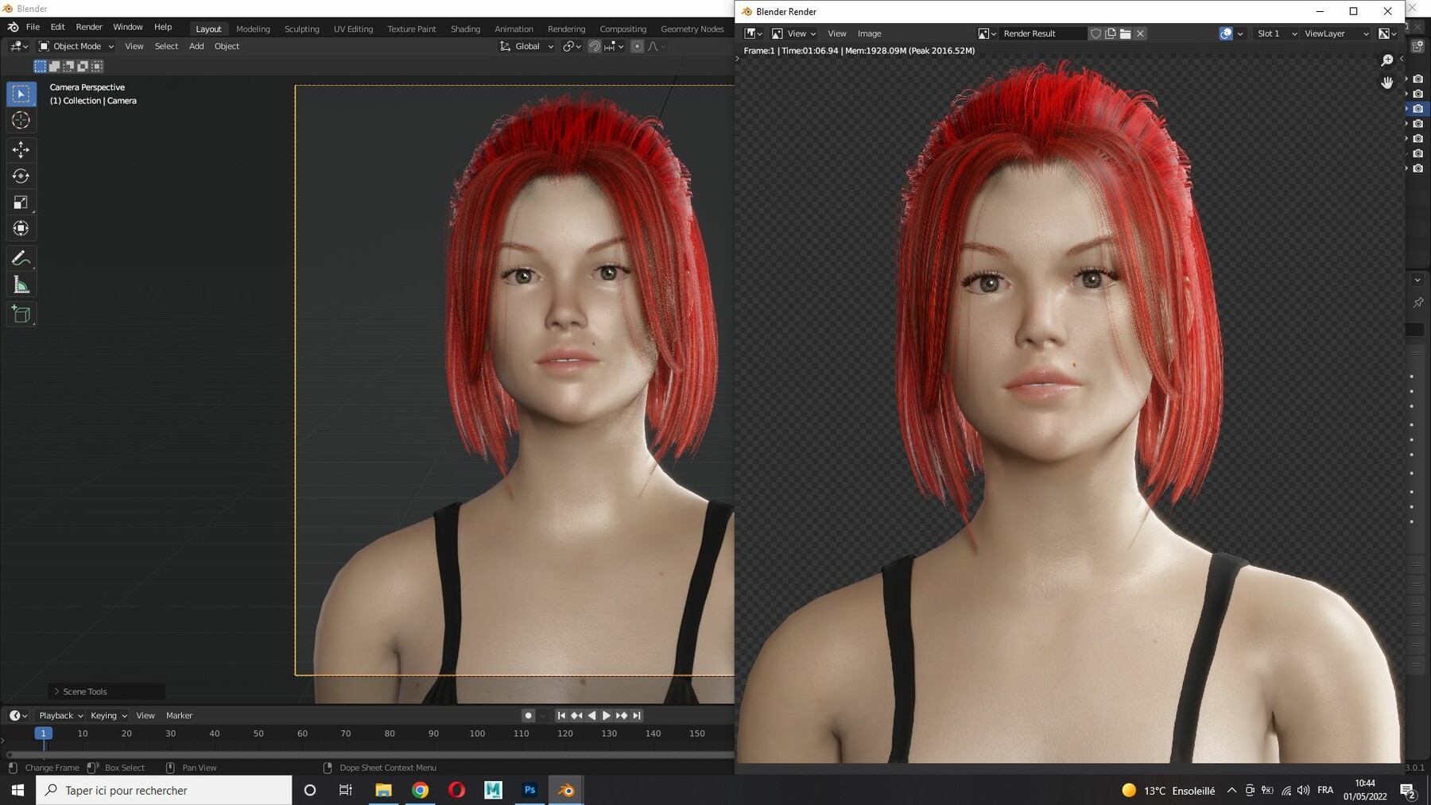Select the Select Box tool
1431x805 pixels.
click(21, 94)
